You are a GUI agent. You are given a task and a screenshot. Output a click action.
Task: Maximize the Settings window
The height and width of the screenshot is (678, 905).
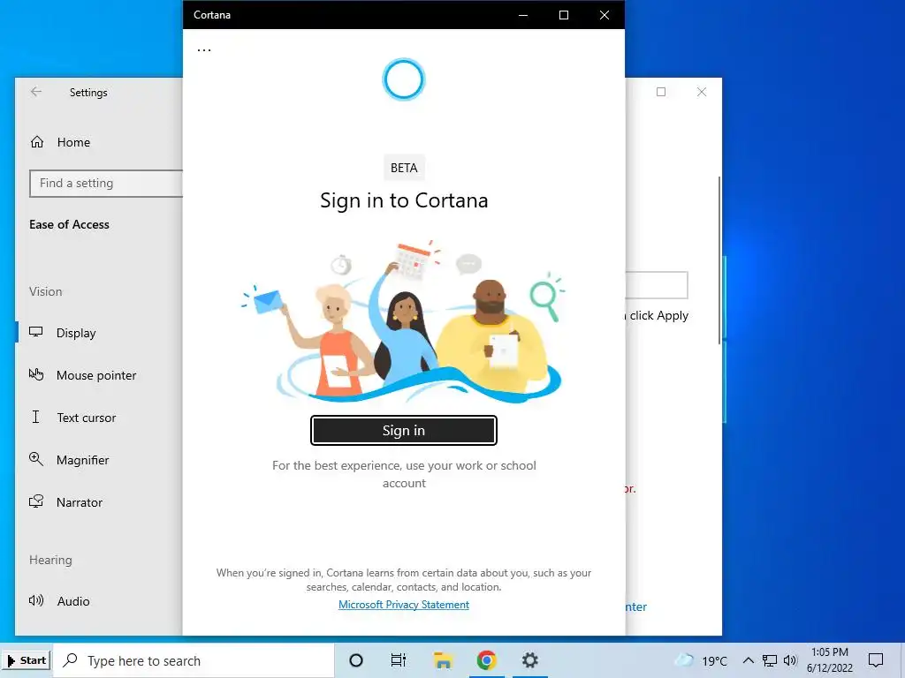pyautogui.click(x=661, y=92)
